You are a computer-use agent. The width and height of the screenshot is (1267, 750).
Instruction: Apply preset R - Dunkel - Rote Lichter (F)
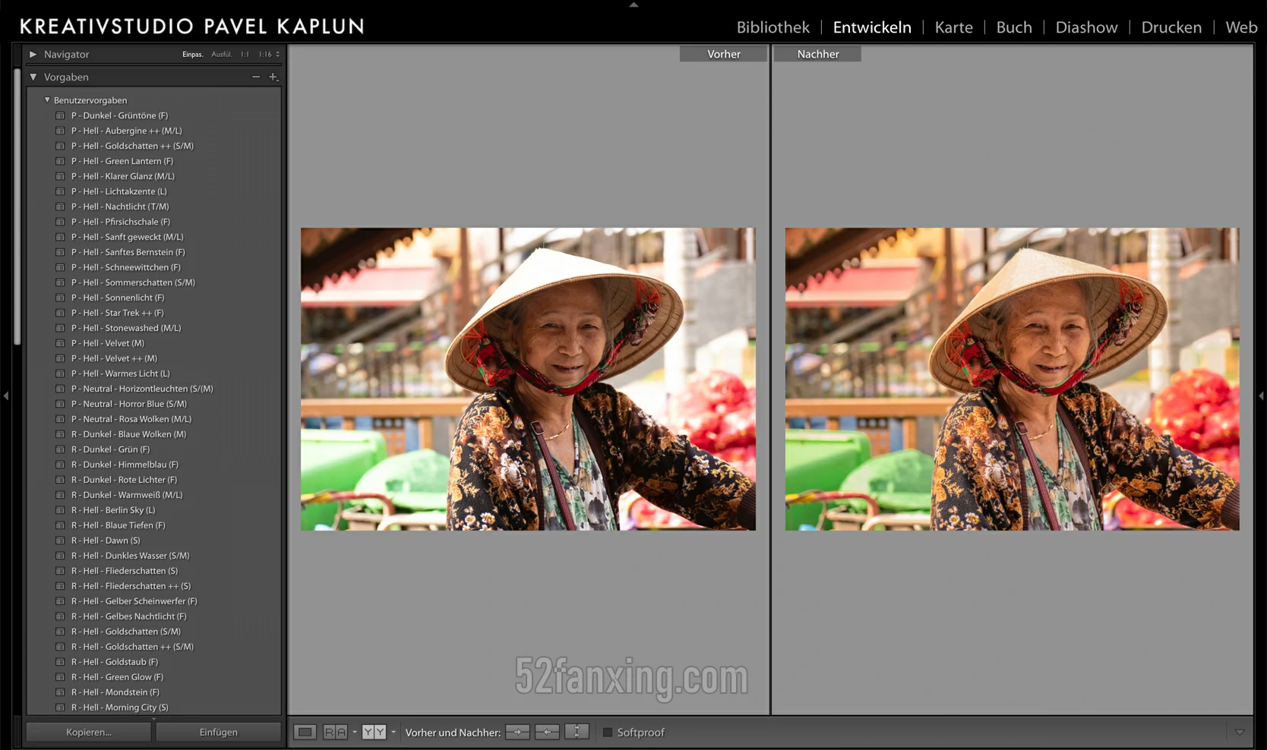click(x=124, y=480)
